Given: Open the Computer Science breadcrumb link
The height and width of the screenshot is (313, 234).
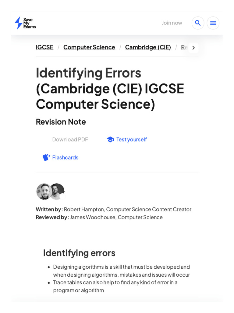Looking at the screenshot, I should click(x=89, y=47).
